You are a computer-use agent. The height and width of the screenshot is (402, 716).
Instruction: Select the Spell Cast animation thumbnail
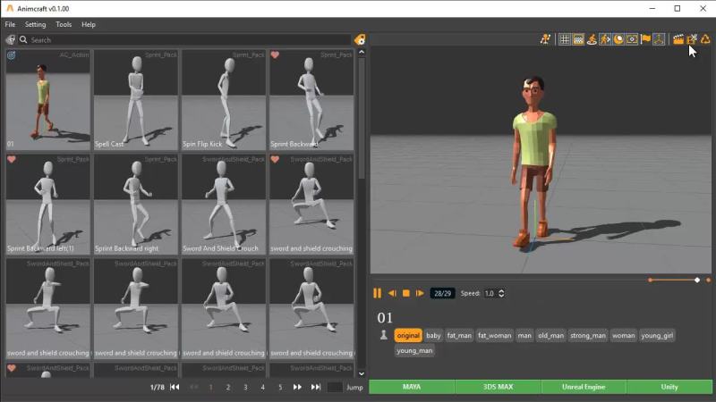point(136,100)
